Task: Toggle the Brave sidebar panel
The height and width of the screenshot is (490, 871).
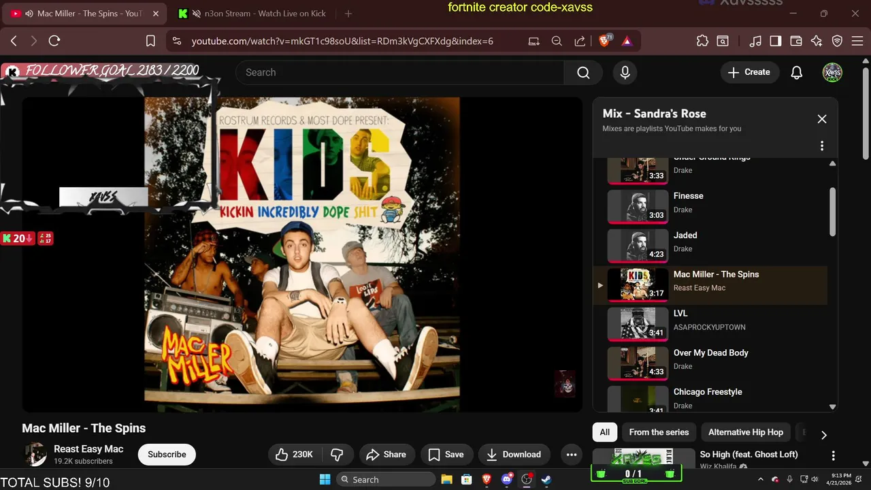Action: point(775,41)
